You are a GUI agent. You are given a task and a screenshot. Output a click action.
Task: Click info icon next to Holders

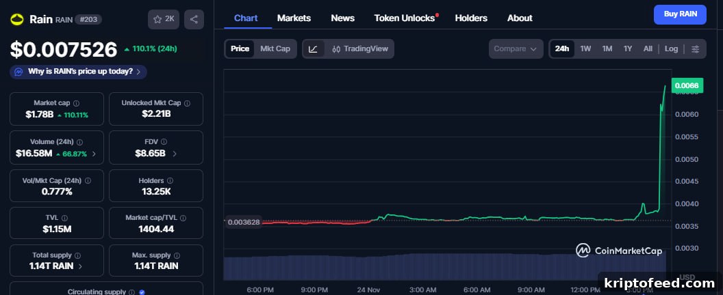coord(170,181)
